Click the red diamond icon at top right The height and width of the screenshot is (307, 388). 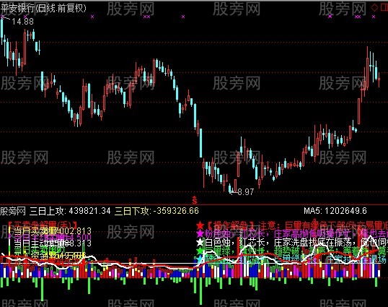[x=374, y=8]
